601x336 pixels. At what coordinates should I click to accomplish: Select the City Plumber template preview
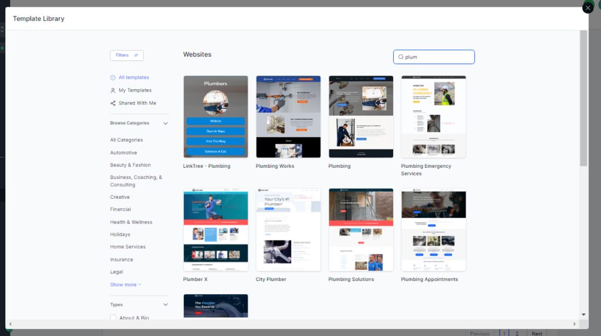tap(288, 230)
